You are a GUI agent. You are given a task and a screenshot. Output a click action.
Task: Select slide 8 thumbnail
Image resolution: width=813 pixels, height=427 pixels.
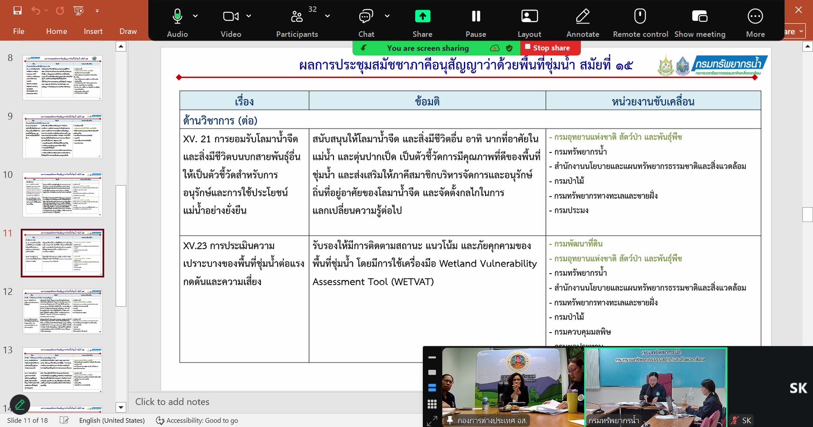coord(63,77)
